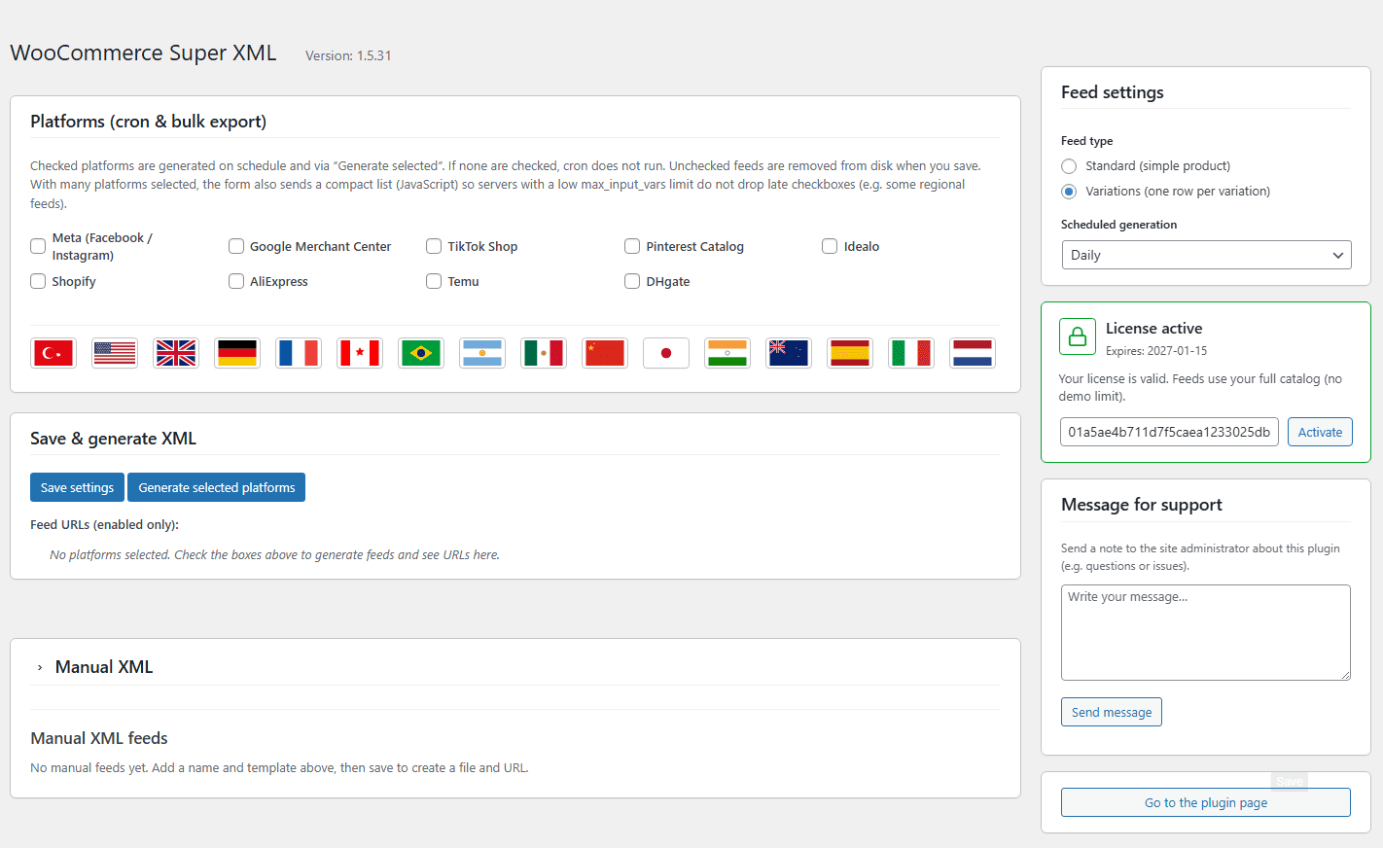The width and height of the screenshot is (1383, 848).
Task: Click the Feed type label
Action: 1086,141
